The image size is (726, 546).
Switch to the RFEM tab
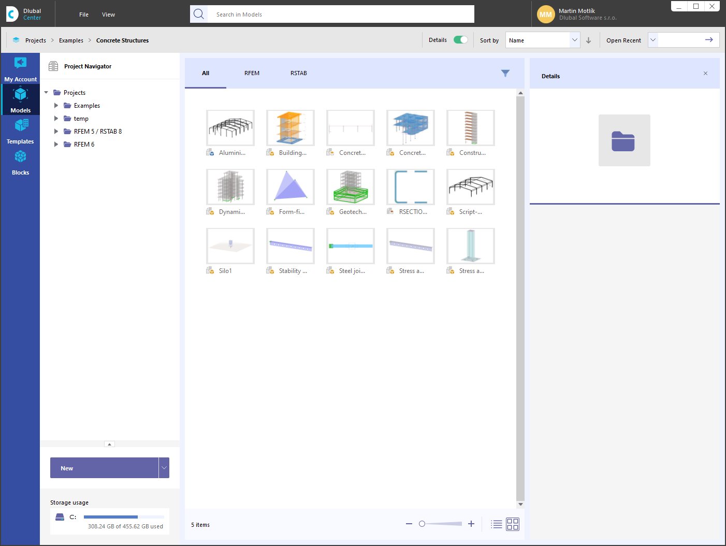pyautogui.click(x=252, y=73)
